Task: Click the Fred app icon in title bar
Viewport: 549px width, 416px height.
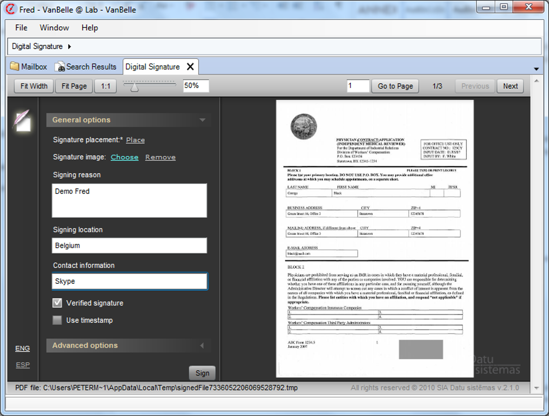Action: point(10,9)
